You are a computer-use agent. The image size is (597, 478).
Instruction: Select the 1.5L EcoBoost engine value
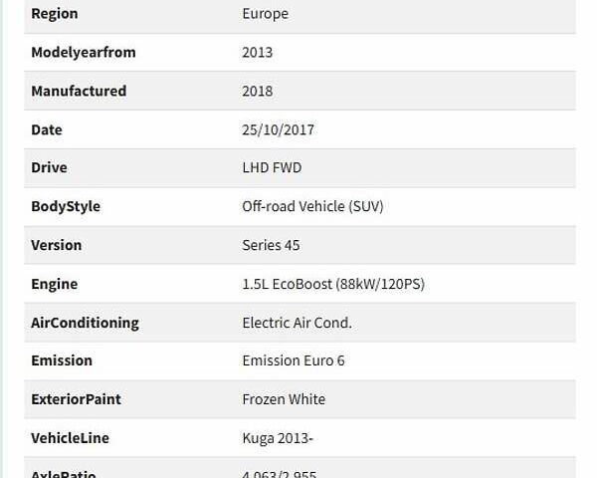tap(333, 284)
